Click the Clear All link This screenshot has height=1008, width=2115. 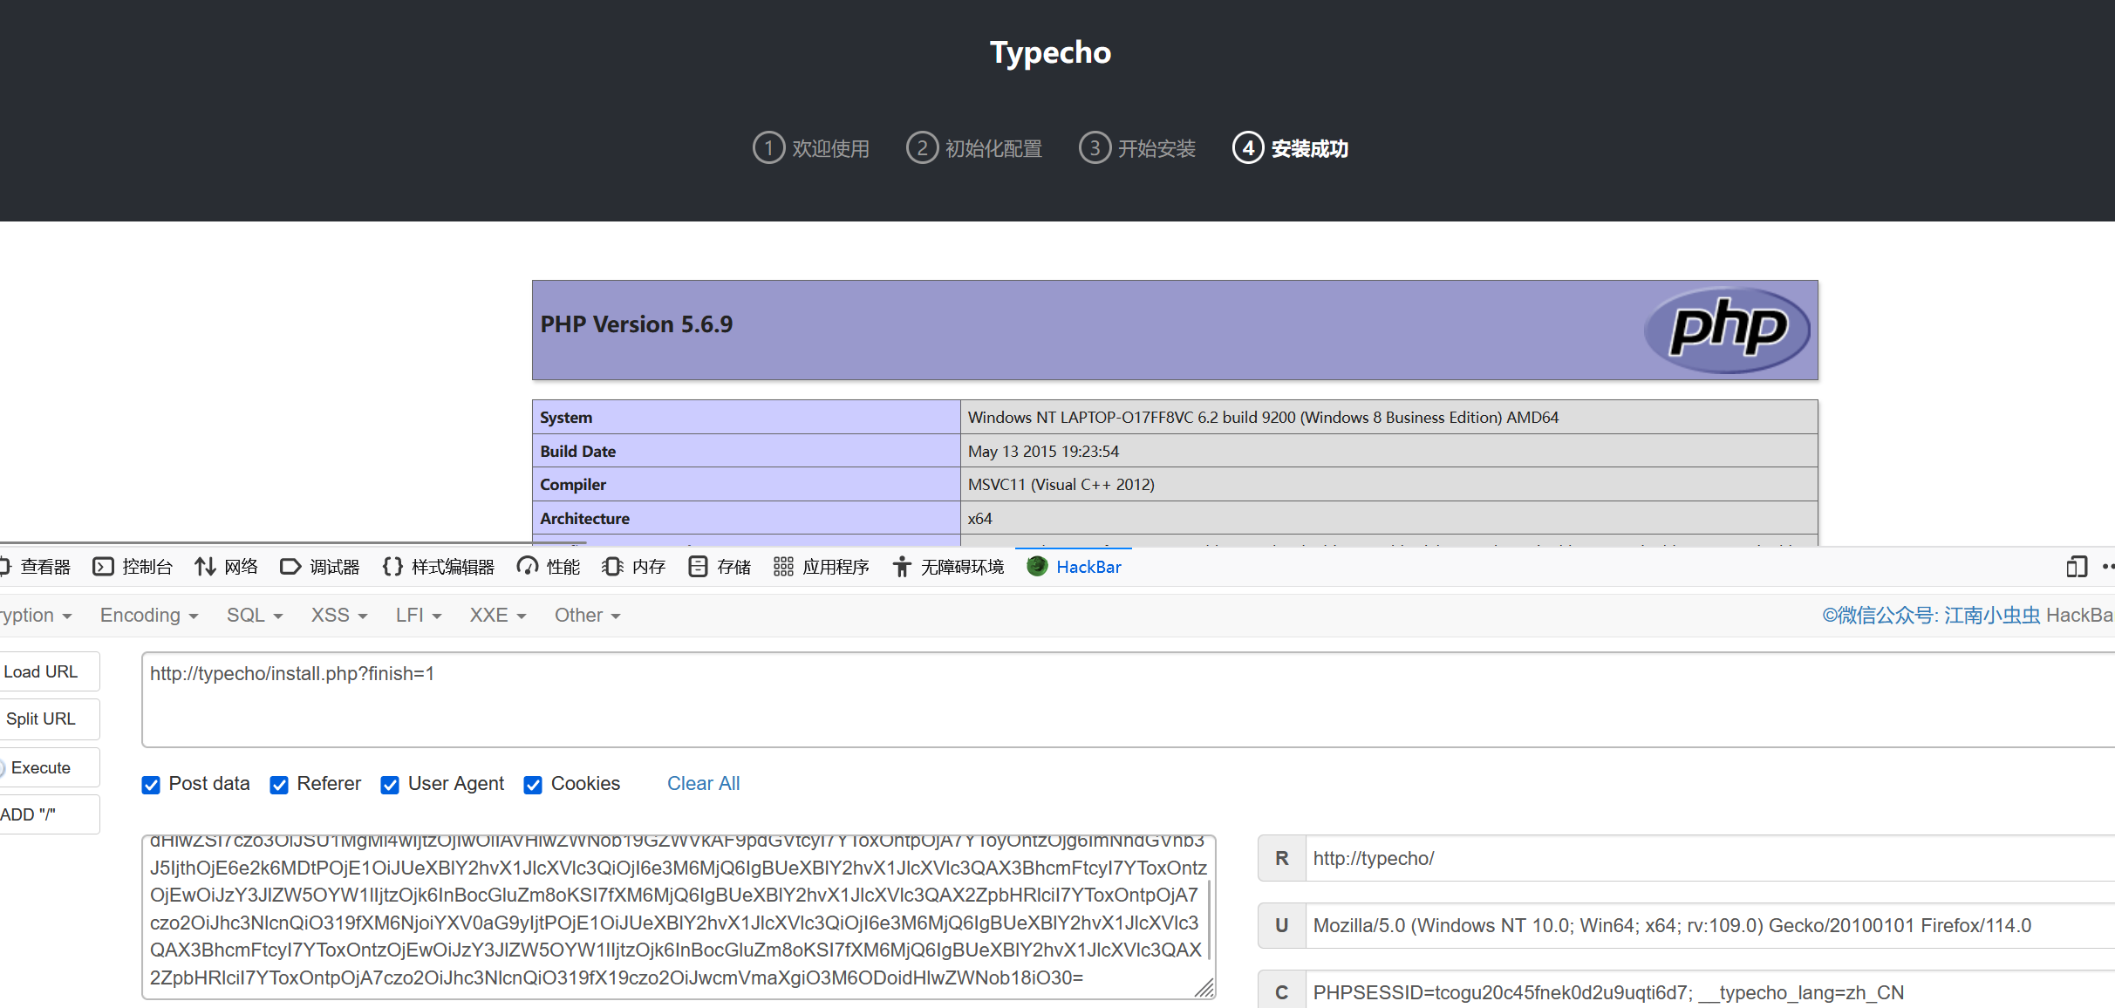703,784
